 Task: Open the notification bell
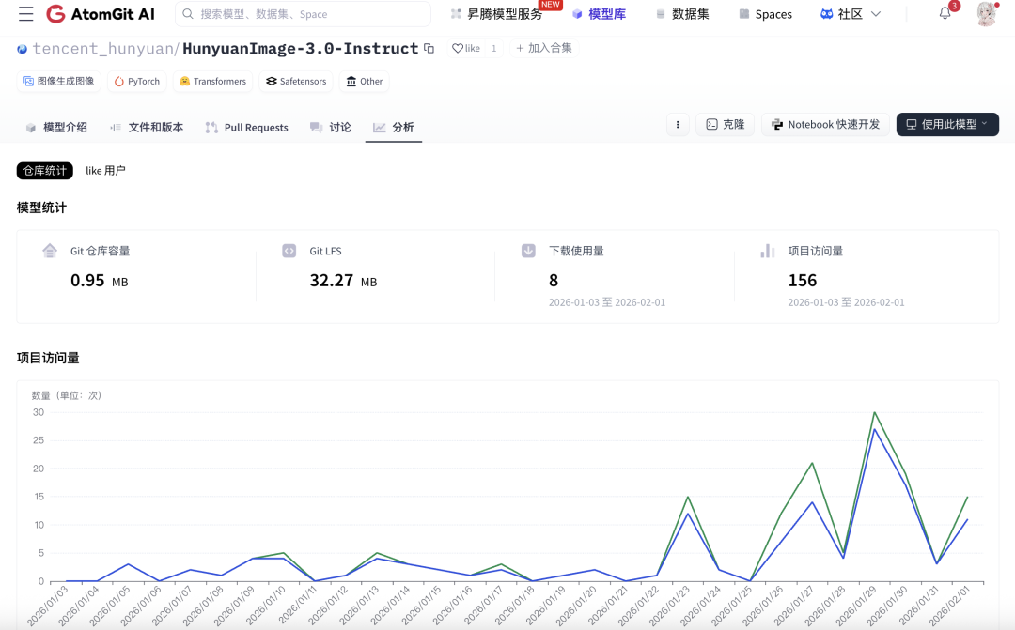945,13
